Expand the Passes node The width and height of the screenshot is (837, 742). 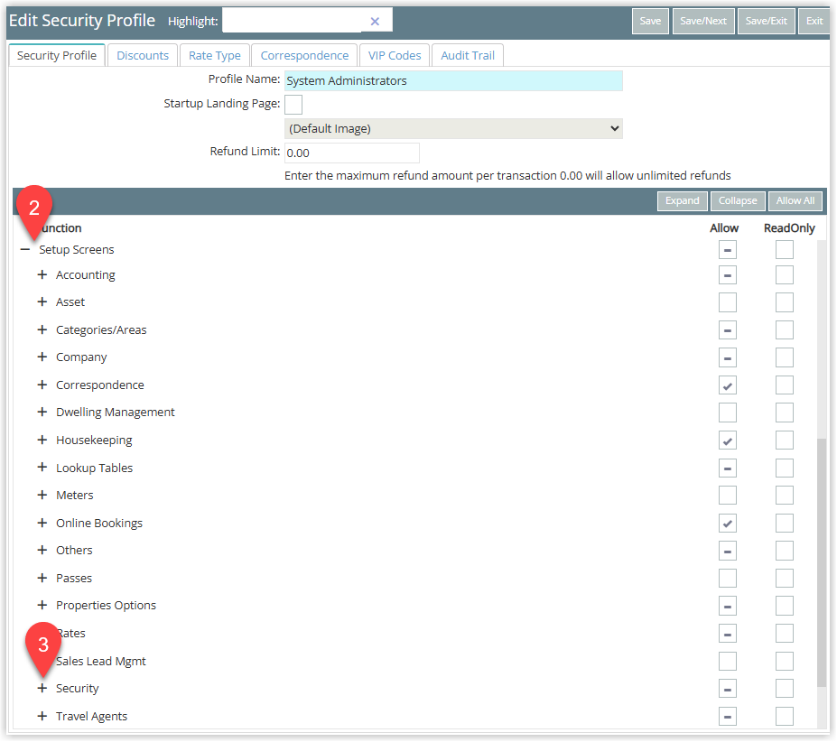42,578
